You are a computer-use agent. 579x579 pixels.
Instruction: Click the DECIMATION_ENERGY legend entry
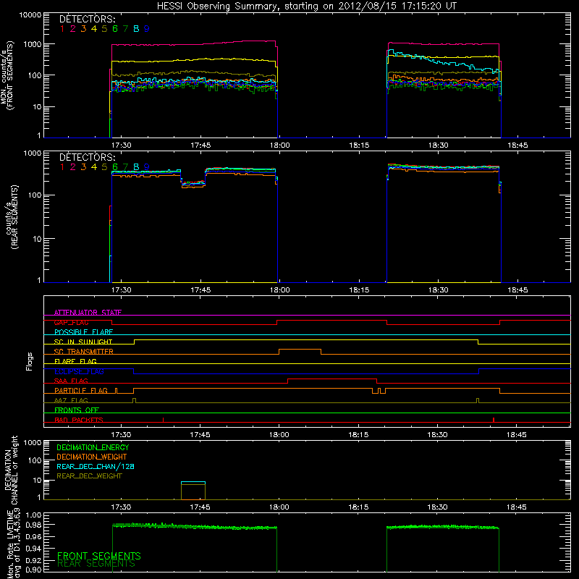point(93,447)
